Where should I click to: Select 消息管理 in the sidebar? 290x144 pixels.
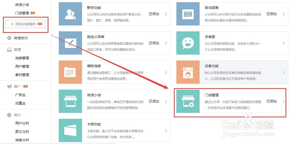pos(22,58)
